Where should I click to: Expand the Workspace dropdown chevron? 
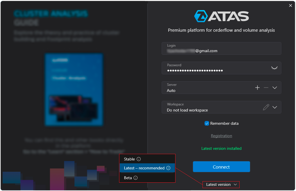(275, 107)
